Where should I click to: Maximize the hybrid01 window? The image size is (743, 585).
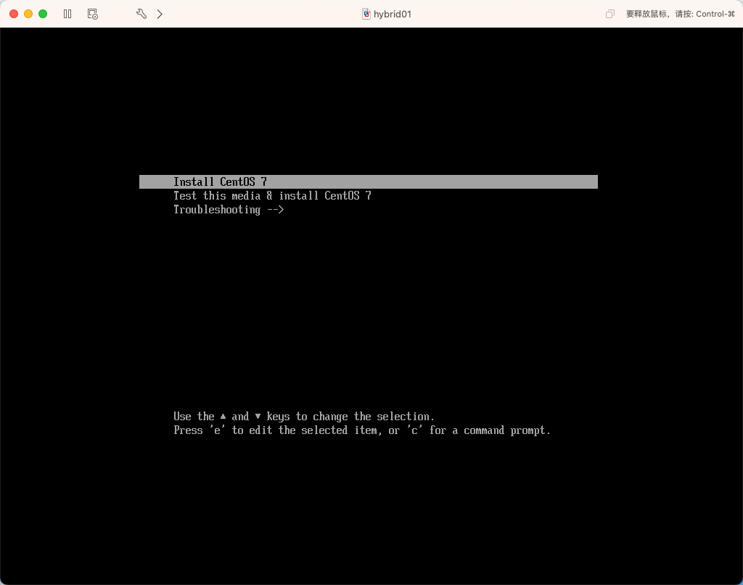[x=43, y=14]
